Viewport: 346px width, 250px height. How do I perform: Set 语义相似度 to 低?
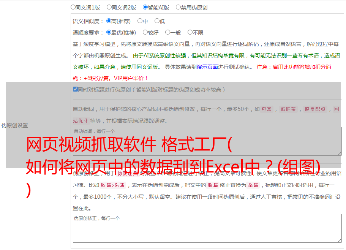click(x=157, y=21)
